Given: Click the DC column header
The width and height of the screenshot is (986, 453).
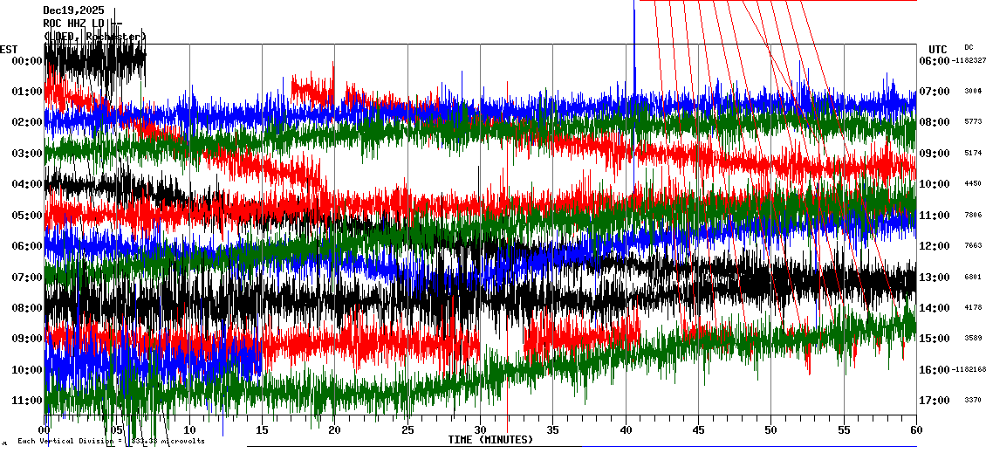Looking at the screenshot, I should coord(969,47).
